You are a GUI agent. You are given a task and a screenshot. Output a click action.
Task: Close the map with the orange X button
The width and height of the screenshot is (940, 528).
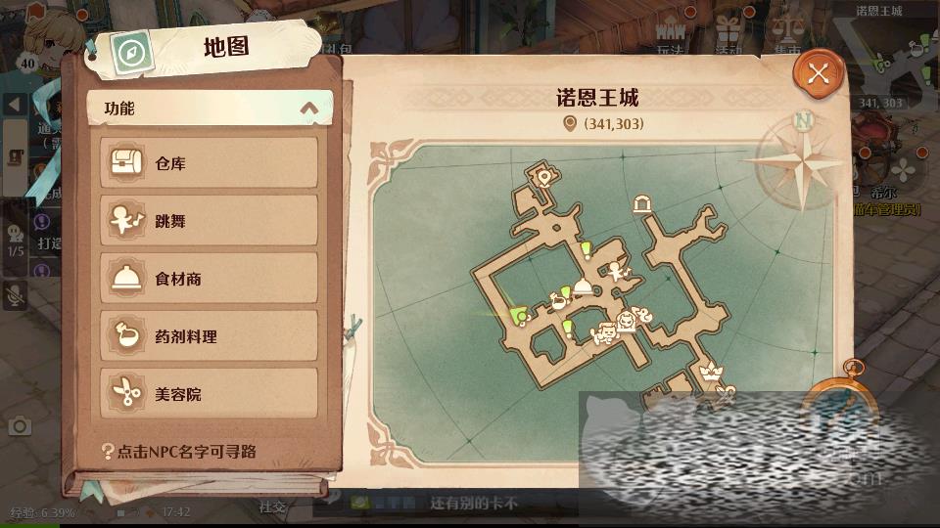tap(819, 75)
